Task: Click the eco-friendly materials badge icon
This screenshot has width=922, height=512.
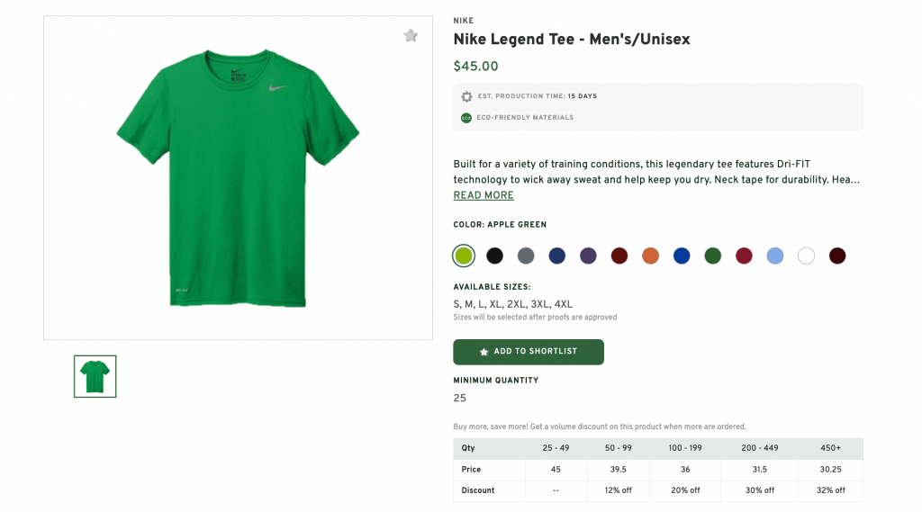Action: 466,118
